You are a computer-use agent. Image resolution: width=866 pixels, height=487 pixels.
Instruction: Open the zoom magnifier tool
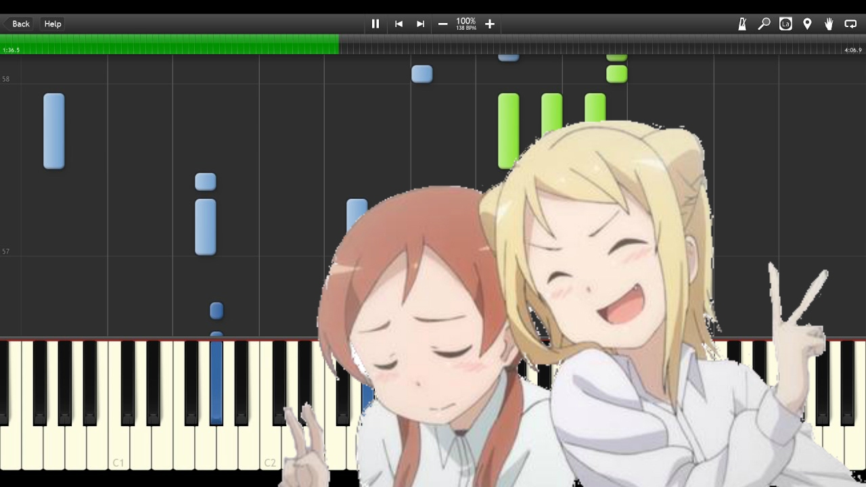coord(764,24)
